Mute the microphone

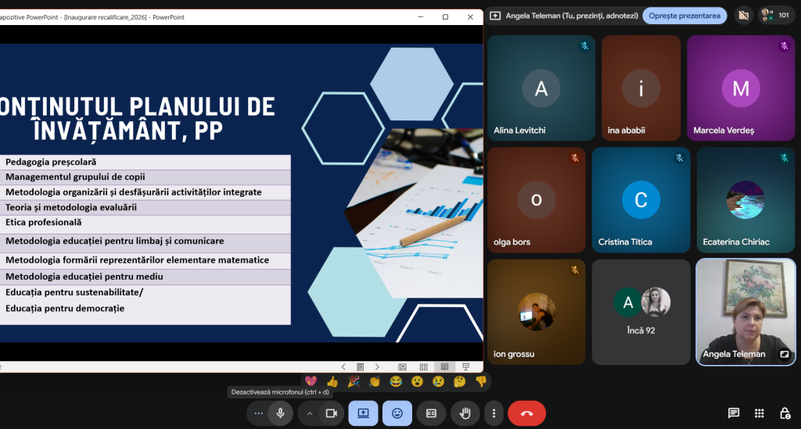click(281, 413)
